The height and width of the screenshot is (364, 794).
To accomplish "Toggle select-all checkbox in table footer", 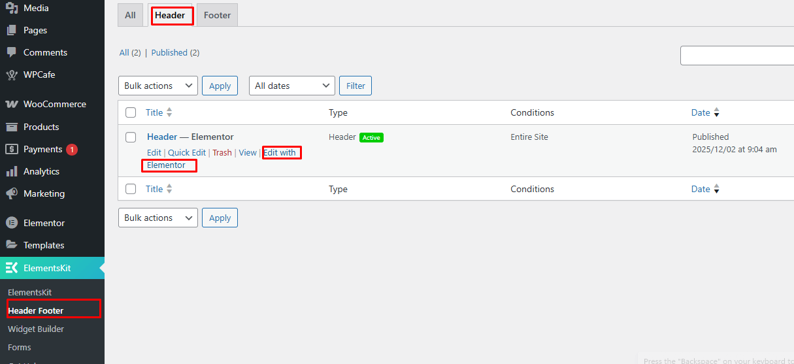I will click(131, 189).
